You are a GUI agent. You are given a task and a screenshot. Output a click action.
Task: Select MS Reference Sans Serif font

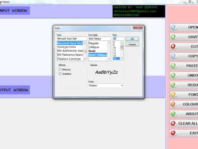(x=70, y=51)
